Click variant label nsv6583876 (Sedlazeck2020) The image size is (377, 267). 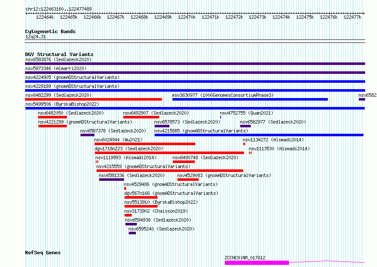(58, 59)
